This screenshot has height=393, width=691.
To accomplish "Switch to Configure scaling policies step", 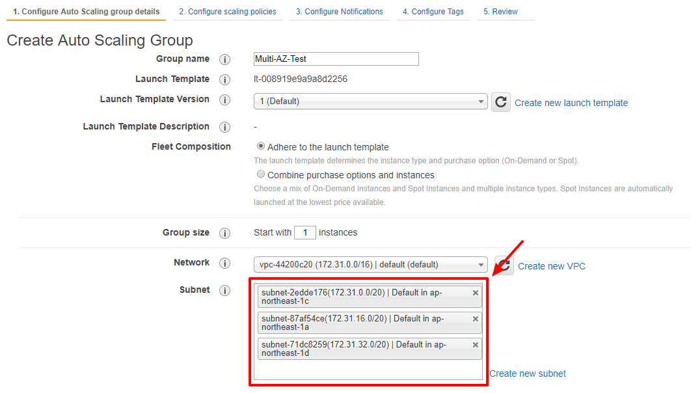I will click(x=226, y=11).
